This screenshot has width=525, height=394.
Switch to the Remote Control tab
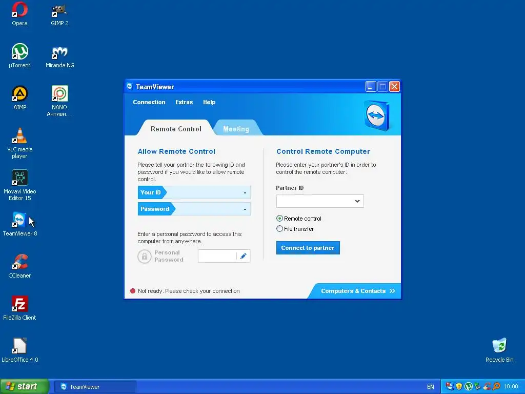point(176,129)
